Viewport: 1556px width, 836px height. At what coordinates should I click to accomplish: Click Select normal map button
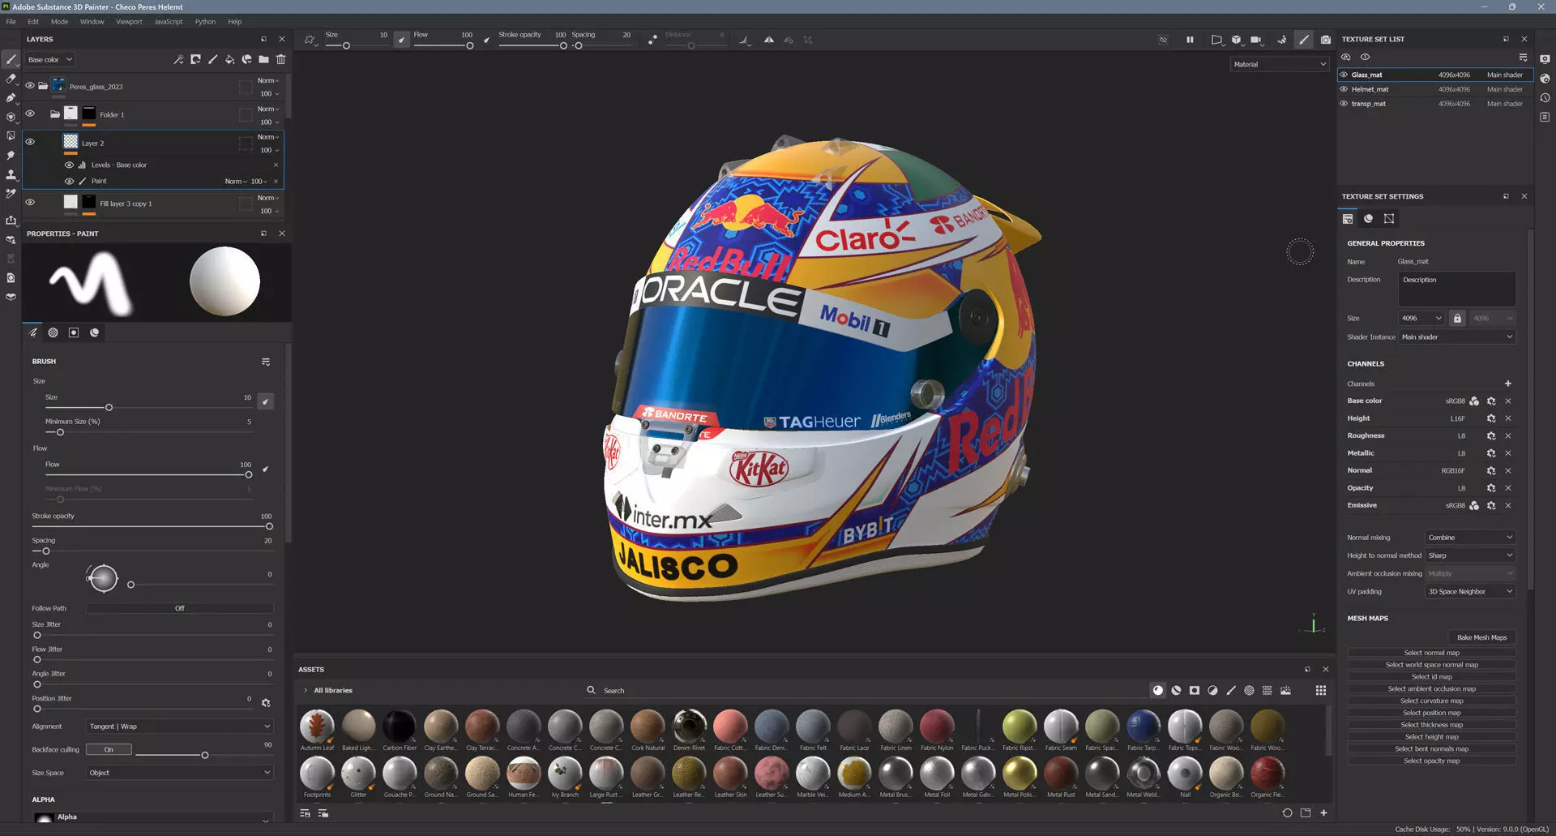click(1431, 653)
